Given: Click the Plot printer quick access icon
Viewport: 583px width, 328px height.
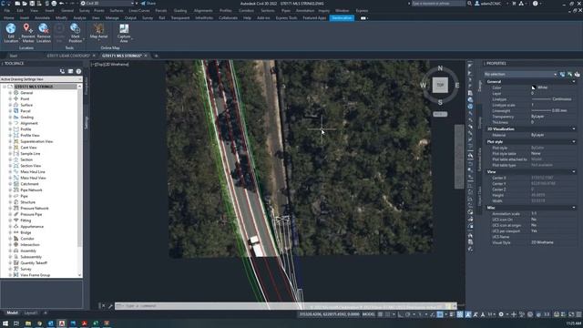Looking at the screenshot, I should point(54,4).
